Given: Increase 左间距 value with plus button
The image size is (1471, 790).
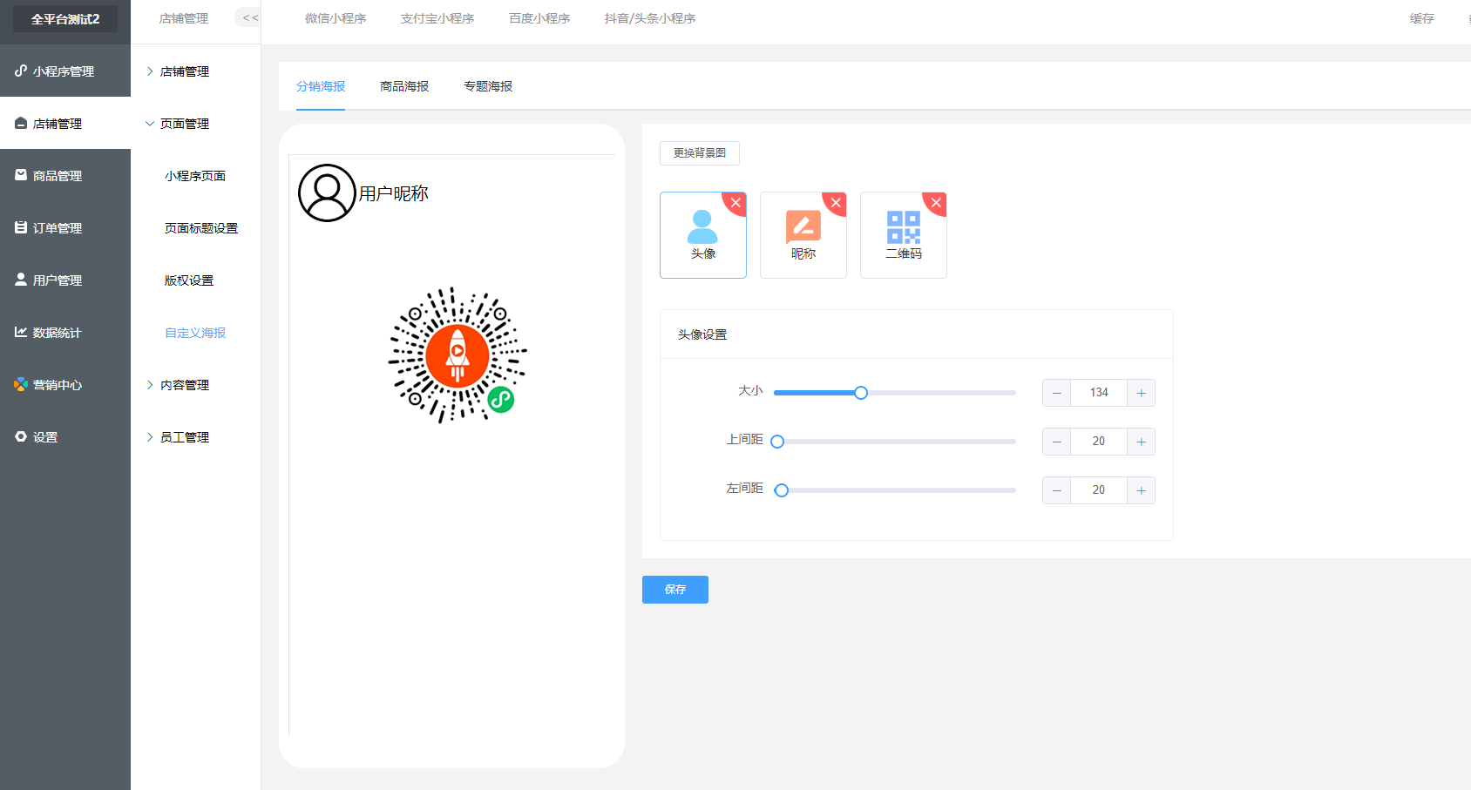Looking at the screenshot, I should coord(1141,490).
